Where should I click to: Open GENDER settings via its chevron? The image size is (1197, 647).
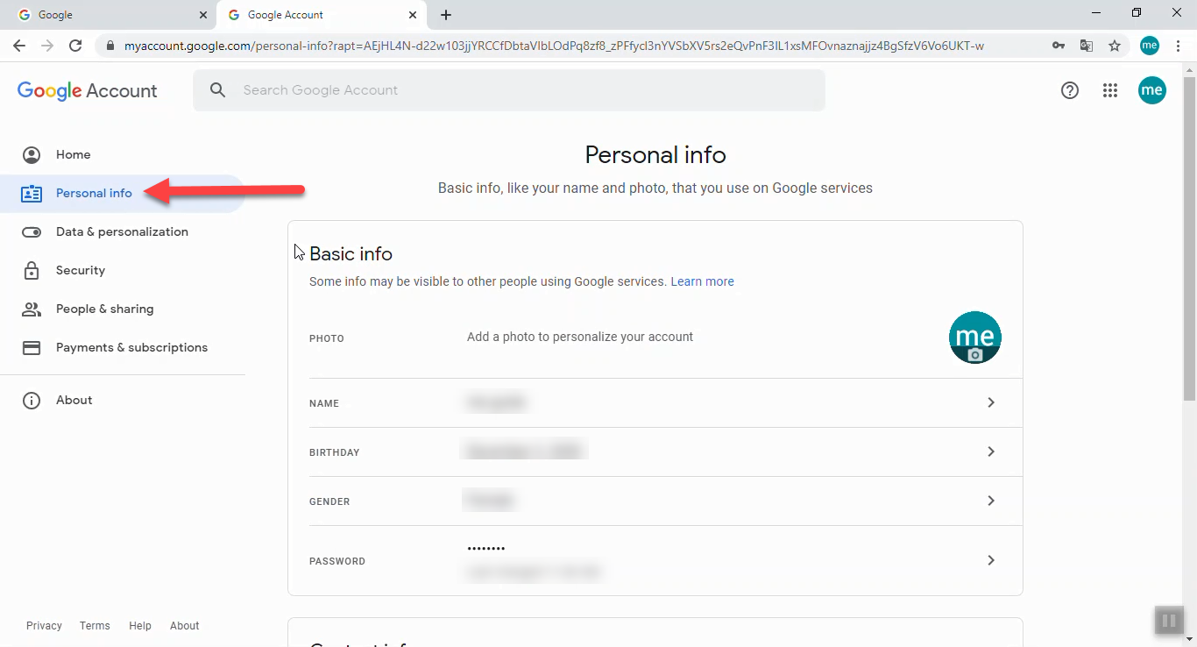(x=991, y=501)
